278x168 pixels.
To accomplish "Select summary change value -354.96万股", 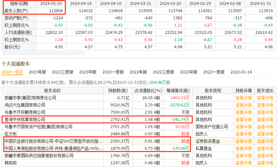I will (159, 82).
